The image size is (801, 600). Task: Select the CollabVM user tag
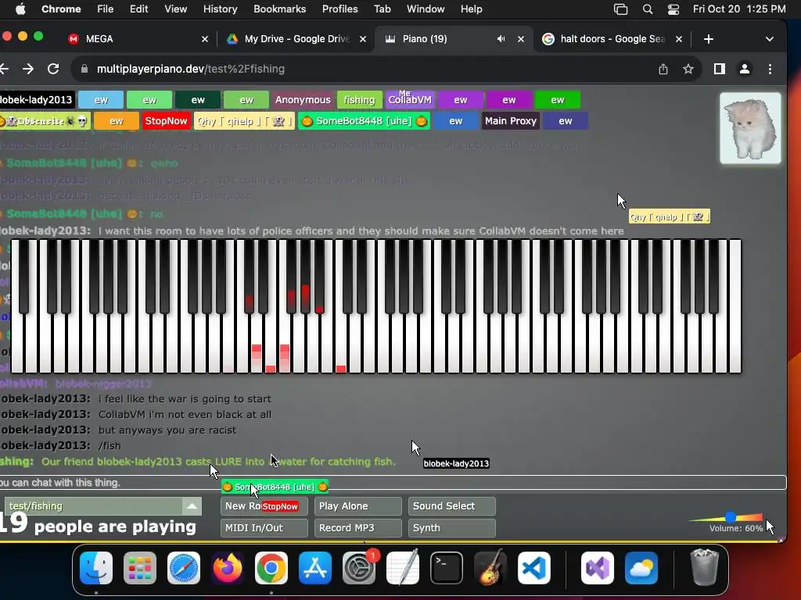[x=410, y=100]
